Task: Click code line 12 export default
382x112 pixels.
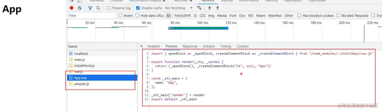Action: (174, 99)
